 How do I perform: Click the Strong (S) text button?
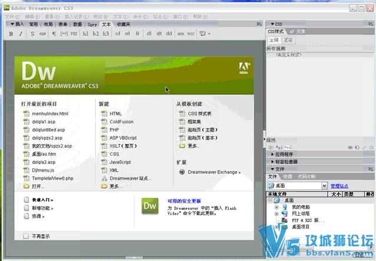(32, 34)
